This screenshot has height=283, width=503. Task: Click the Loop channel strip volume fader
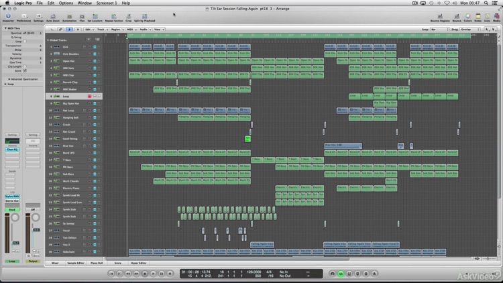(x=15, y=243)
